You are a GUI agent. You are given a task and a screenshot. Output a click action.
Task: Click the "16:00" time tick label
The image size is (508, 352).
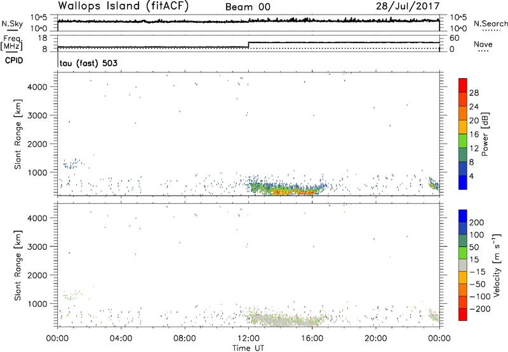point(312,339)
